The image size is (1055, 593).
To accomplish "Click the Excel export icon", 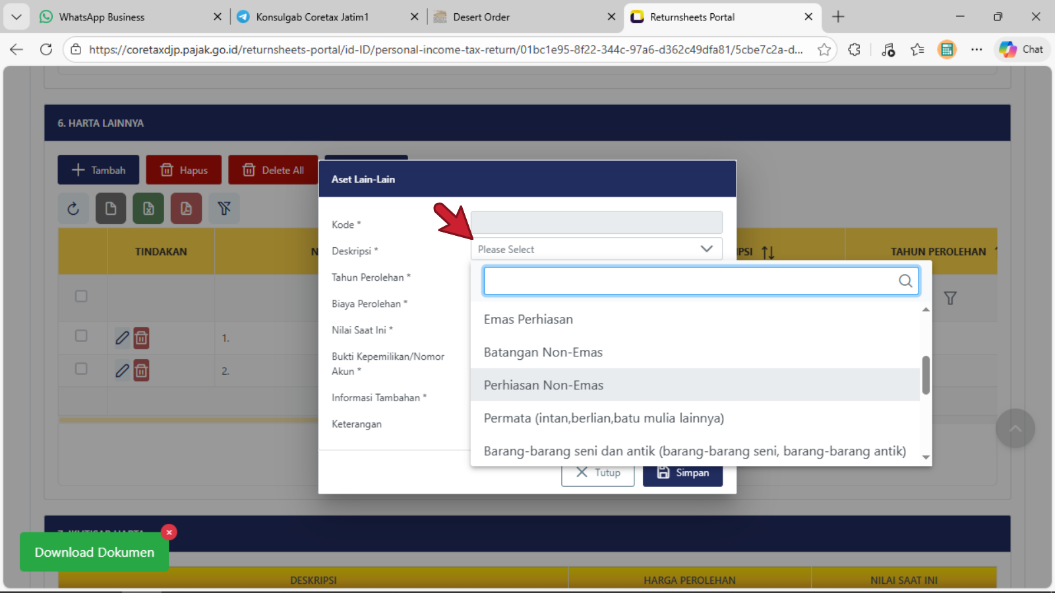I will pyautogui.click(x=148, y=209).
